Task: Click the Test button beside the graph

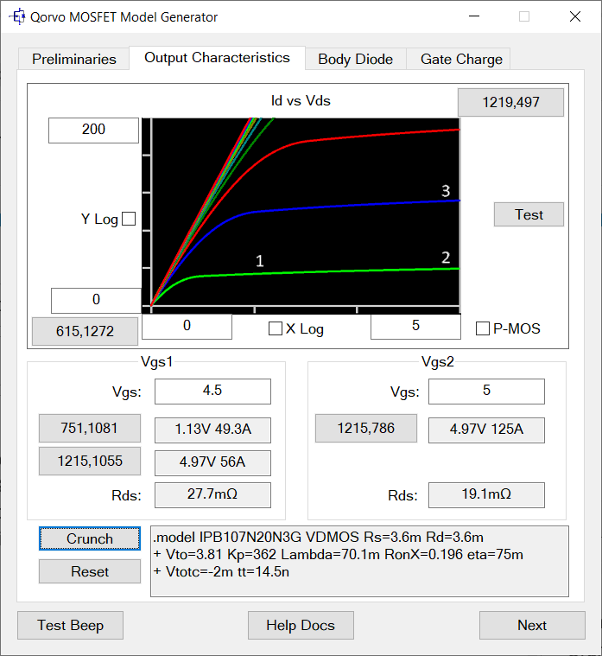Action: 529,214
